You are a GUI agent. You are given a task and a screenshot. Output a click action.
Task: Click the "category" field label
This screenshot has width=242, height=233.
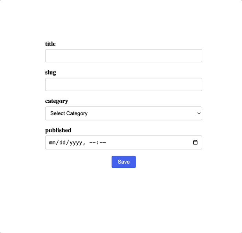(x=57, y=101)
